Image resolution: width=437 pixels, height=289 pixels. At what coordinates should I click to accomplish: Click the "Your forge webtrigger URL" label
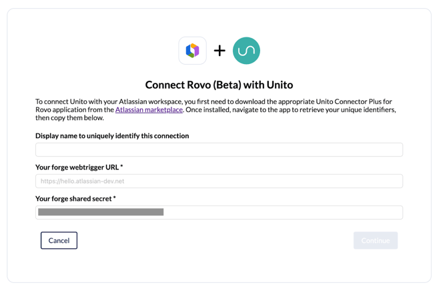tap(77, 167)
